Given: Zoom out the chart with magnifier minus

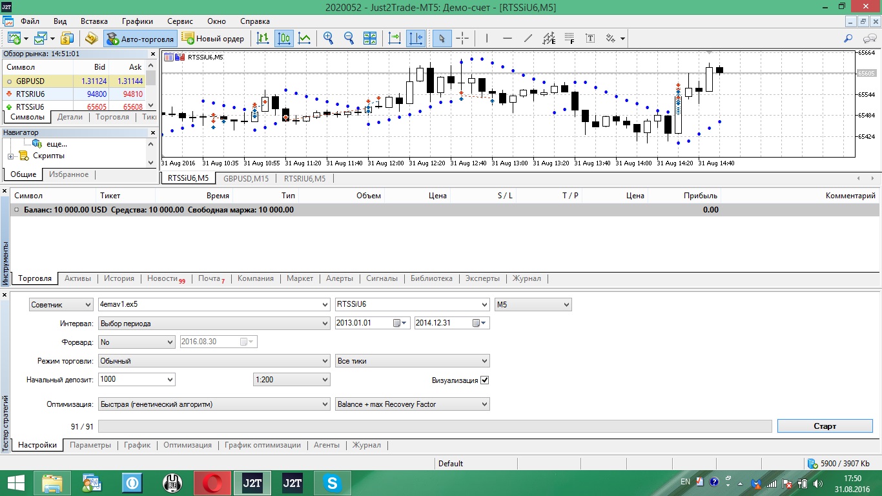Looking at the screenshot, I should click(349, 39).
